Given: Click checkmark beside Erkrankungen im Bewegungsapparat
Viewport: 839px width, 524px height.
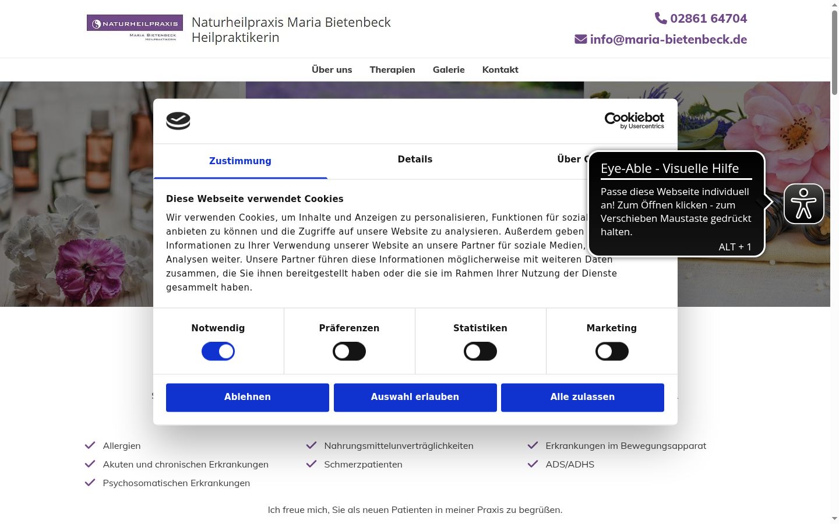Looking at the screenshot, I should (533, 445).
